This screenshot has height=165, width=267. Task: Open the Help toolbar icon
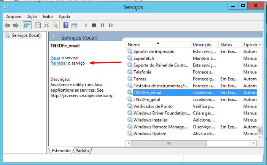coord(66,25)
